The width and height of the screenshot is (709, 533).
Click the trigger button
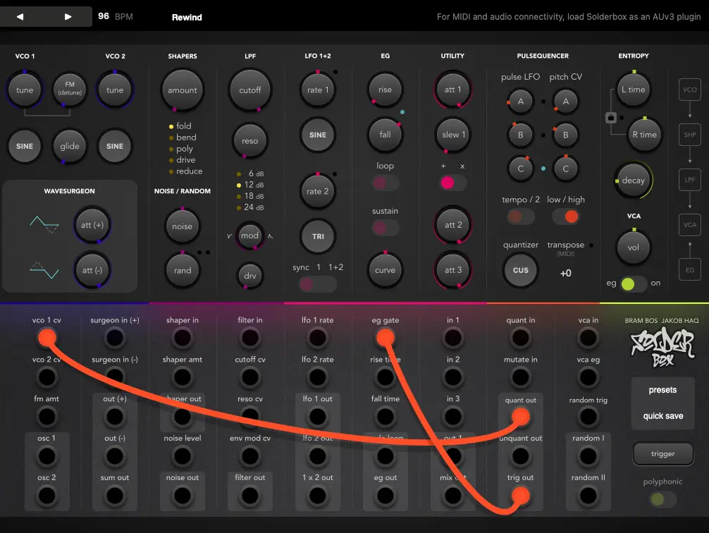[663, 454]
